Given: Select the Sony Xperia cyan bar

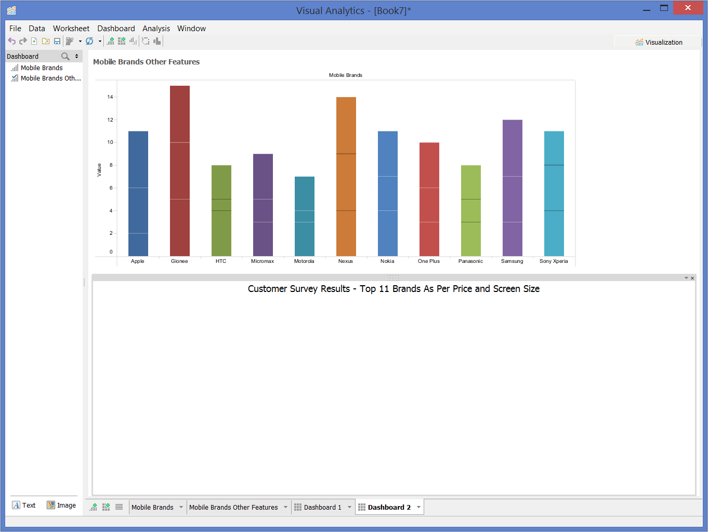Looking at the screenshot, I should [x=554, y=193].
